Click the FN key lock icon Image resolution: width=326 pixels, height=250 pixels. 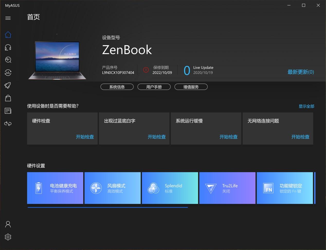coord(268,188)
